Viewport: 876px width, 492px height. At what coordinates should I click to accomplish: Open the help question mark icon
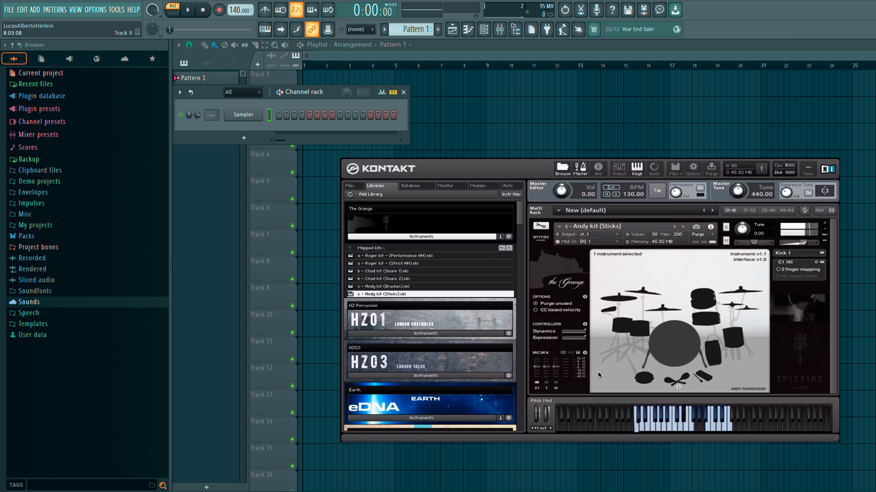point(612,10)
